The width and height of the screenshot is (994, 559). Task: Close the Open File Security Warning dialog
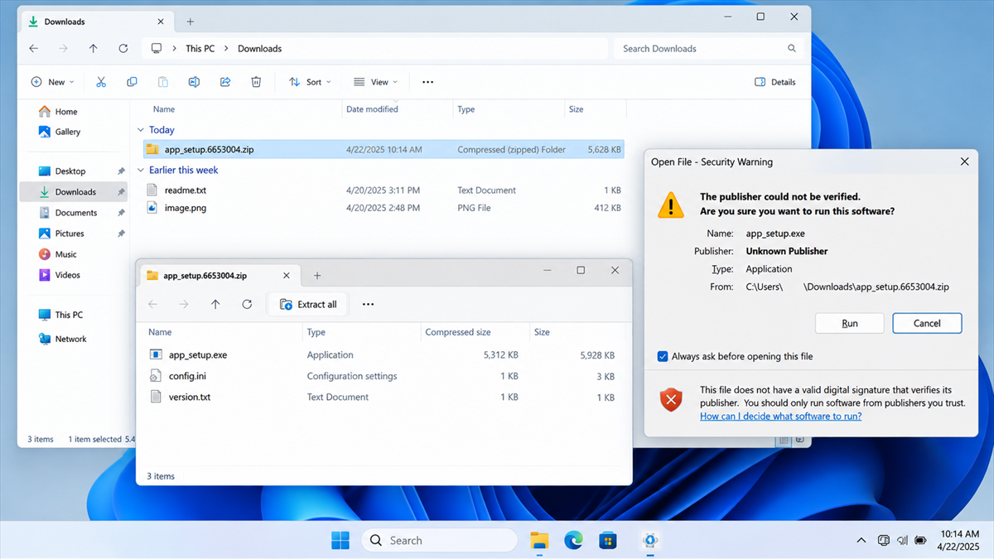pyautogui.click(x=964, y=162)
